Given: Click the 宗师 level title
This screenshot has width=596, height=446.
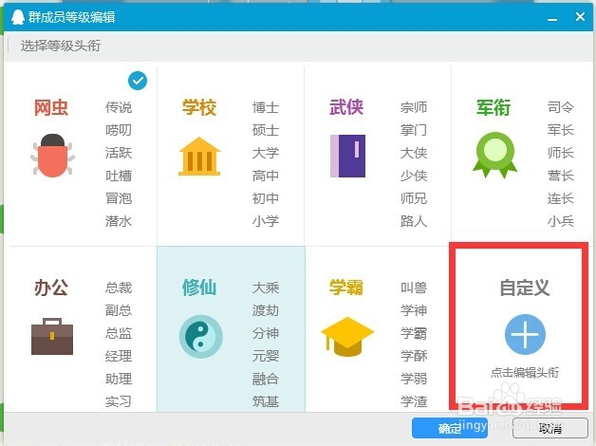Looking at the screenshot, I should click(x=414, y=107).
